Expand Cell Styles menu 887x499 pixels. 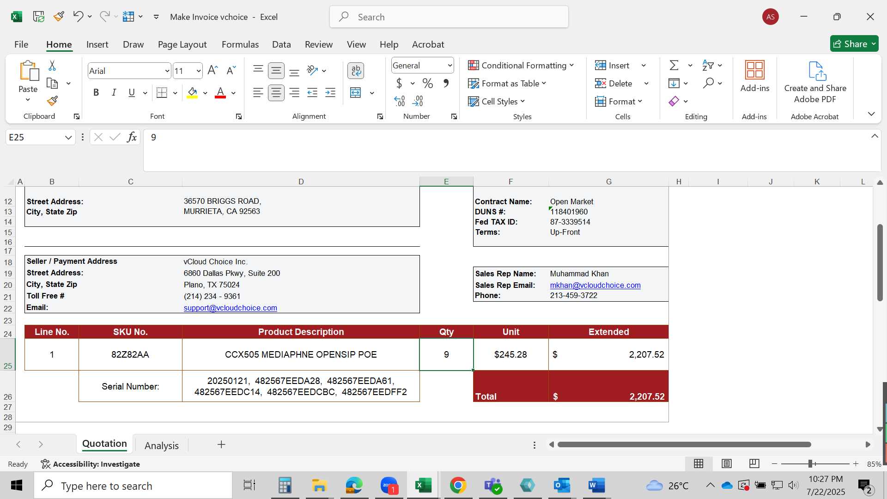tap(497, 101)
